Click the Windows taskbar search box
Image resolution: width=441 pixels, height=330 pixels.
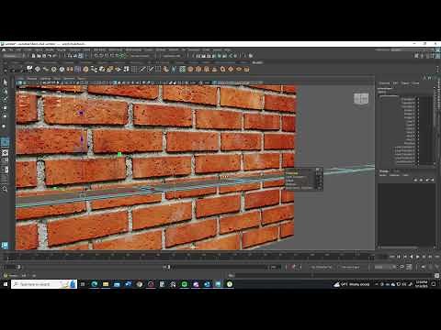click(44, 284)
